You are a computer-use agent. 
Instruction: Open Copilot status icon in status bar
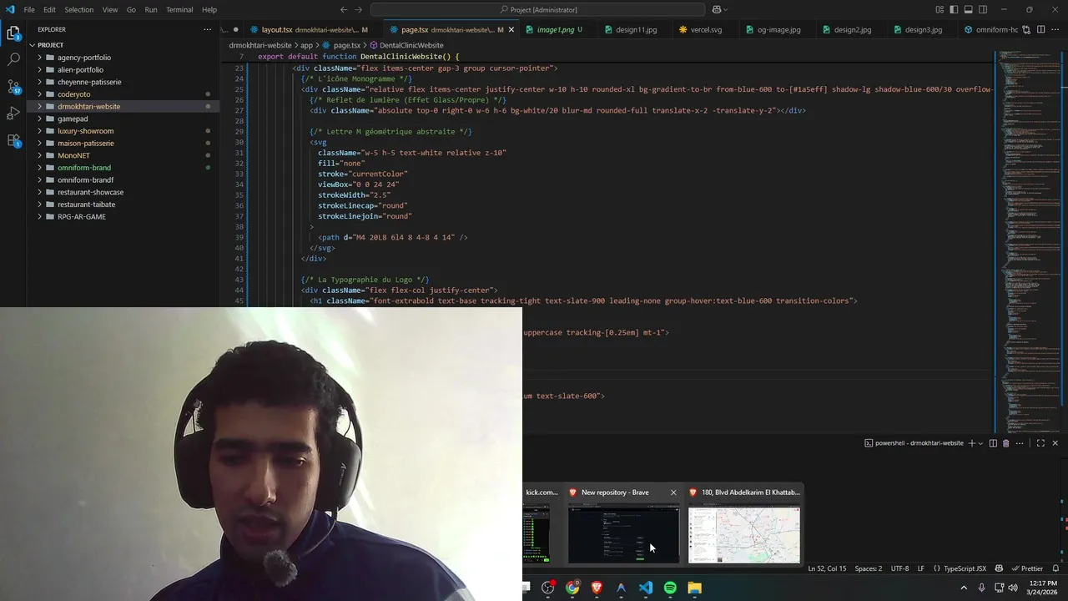click(999, 568)
